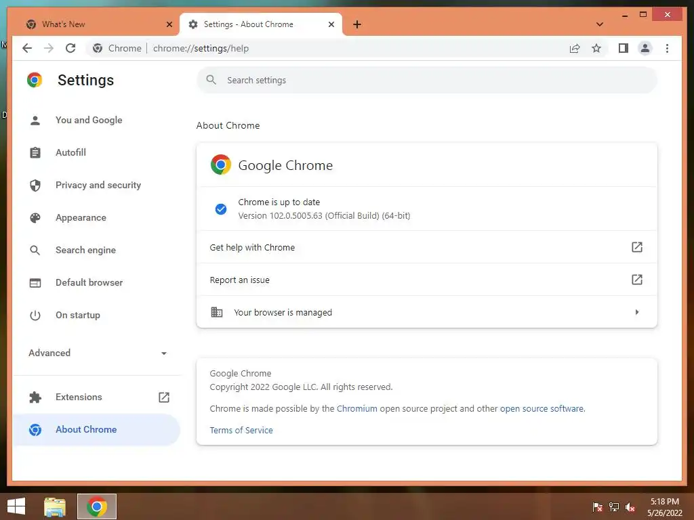Close the What's New tab

point(169,24)
